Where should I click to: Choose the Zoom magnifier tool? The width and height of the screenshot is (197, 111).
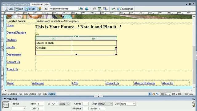click(157, 94)
